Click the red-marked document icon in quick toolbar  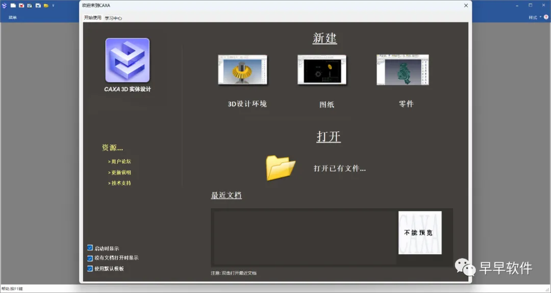tap(21, 6)
